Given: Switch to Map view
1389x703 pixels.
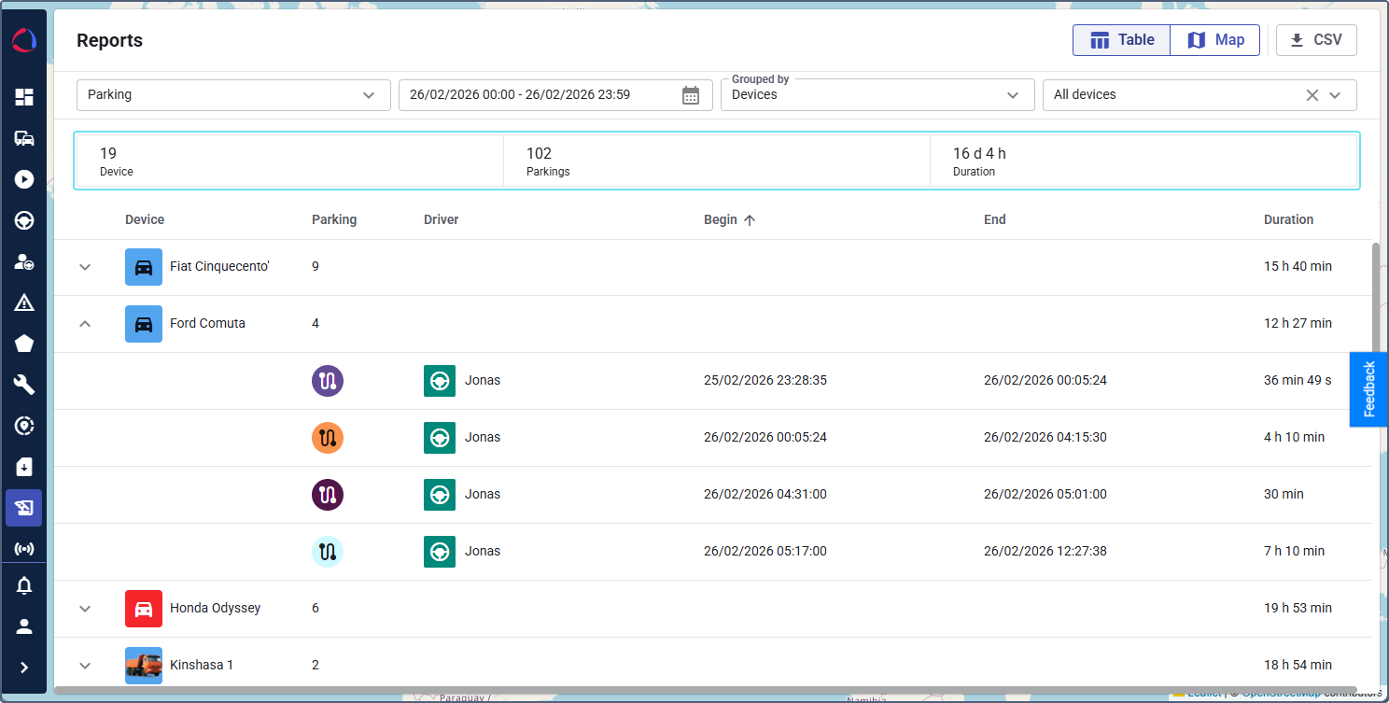Looking at the screenshot, I should pos(1215,40).
